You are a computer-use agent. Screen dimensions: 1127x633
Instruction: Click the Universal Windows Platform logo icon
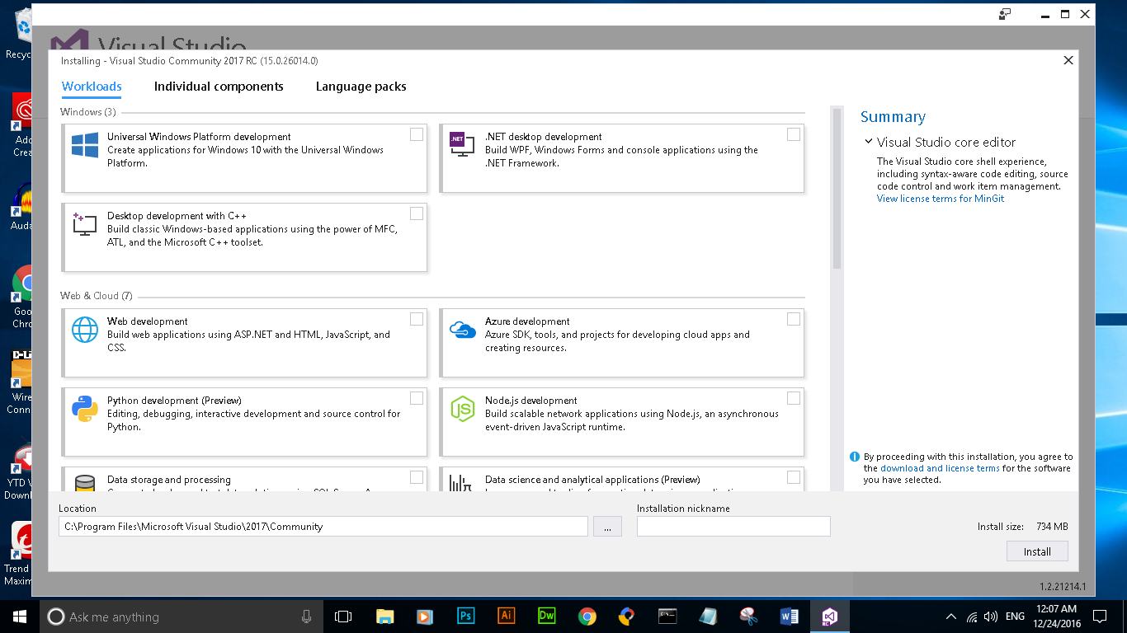(85, 146)
